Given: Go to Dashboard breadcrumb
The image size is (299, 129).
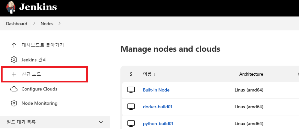Looking at the screenshot, I should pos(17,24).
